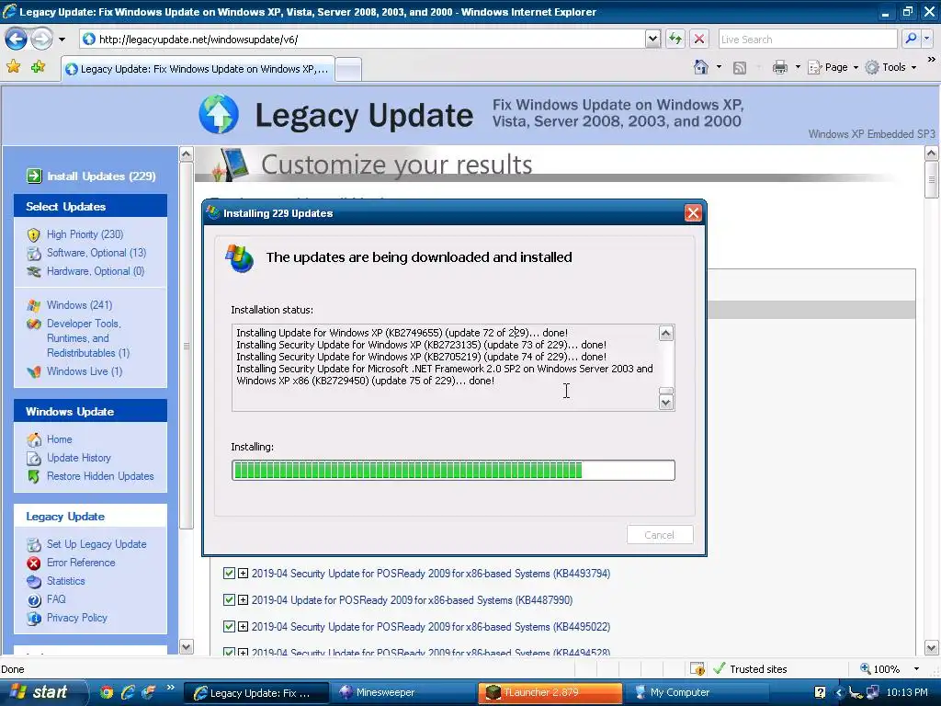941x706 pixels.
Task: Open the Tools menu dropdown
Action: click(890, 67)
